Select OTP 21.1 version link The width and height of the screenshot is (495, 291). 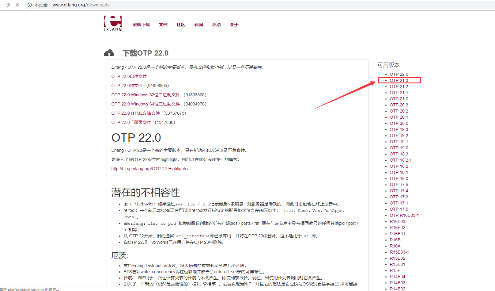point(399,93)
